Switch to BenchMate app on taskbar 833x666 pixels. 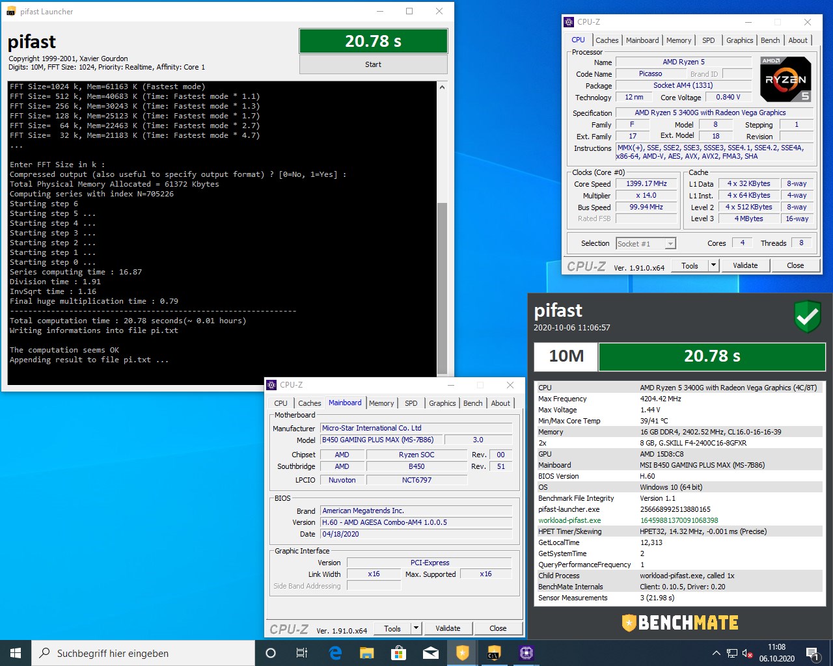(x=462, y=653)
